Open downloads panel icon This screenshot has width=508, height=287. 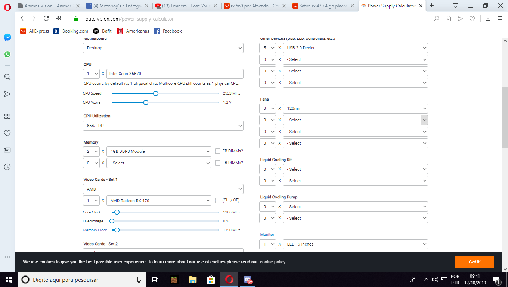pos(488,19)
